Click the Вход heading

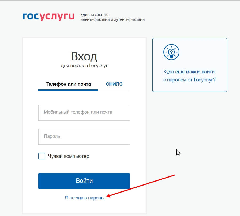tap(84, 57)
